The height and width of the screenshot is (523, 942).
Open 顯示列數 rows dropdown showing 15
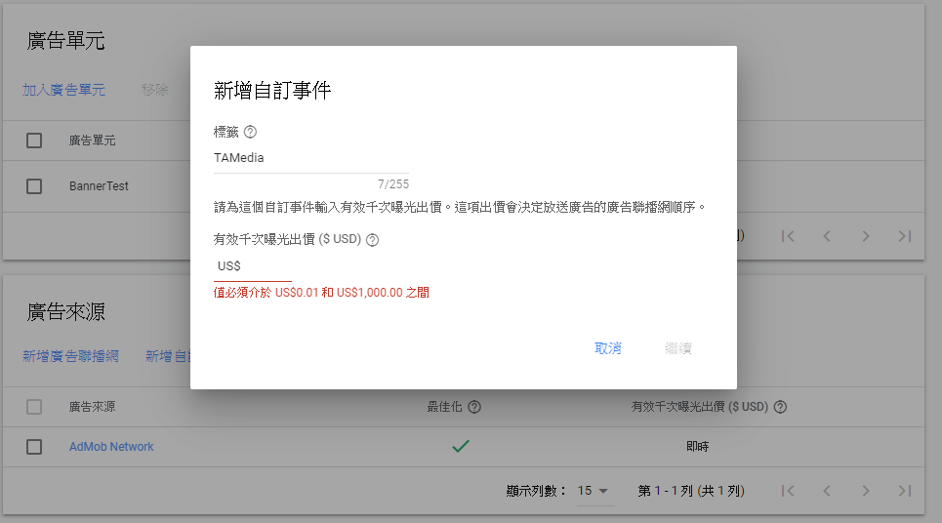tap(594, 491)
